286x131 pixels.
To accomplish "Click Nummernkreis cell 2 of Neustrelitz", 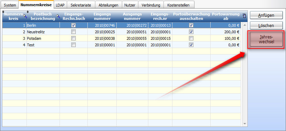I will tap(14, 32).
